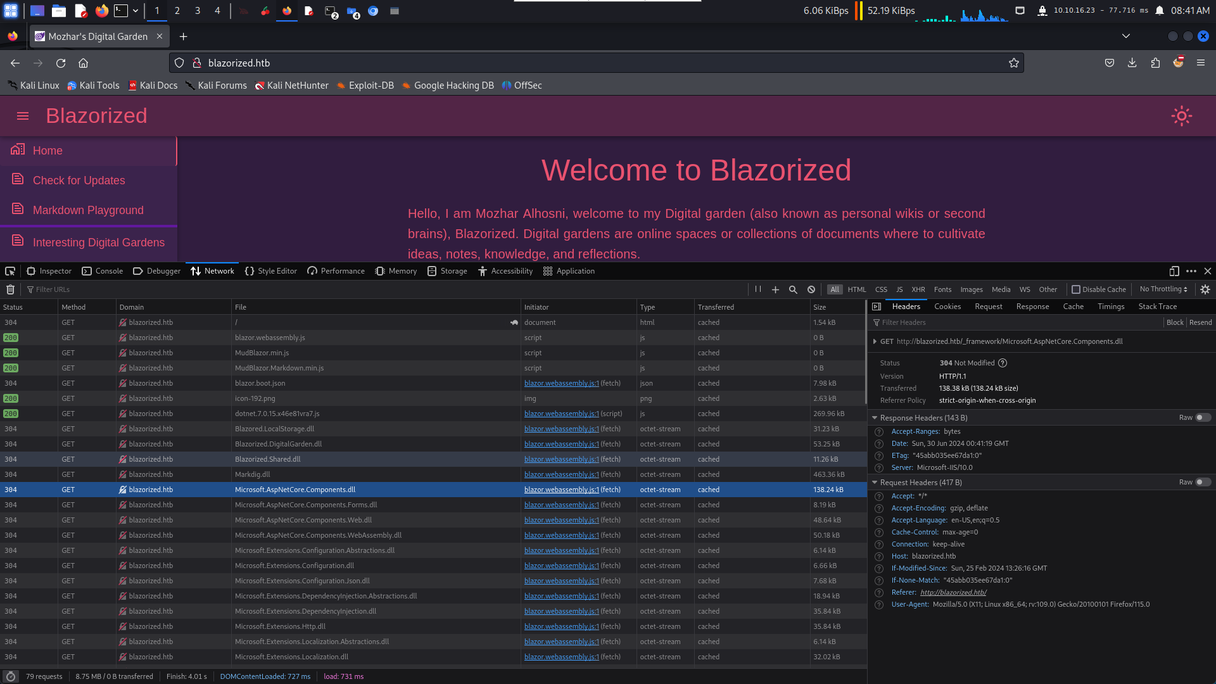Filter requests by HTML
The image size is (1216, 684).
pos(857,289)
